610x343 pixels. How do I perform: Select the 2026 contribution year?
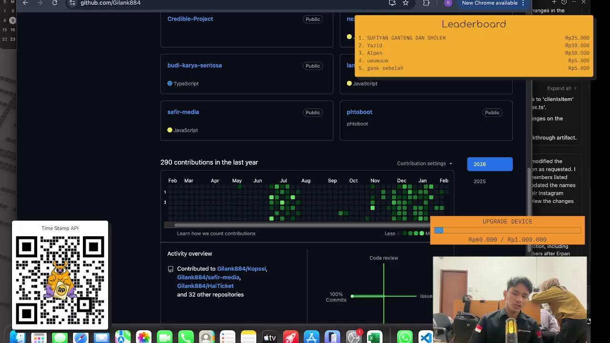pos(490,164)
